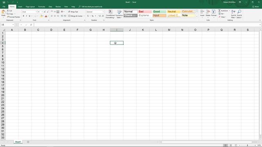Open the Fill menu

click(221, 14)
